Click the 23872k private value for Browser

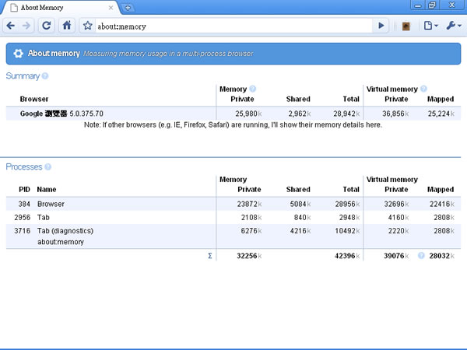tap(249, 204)
